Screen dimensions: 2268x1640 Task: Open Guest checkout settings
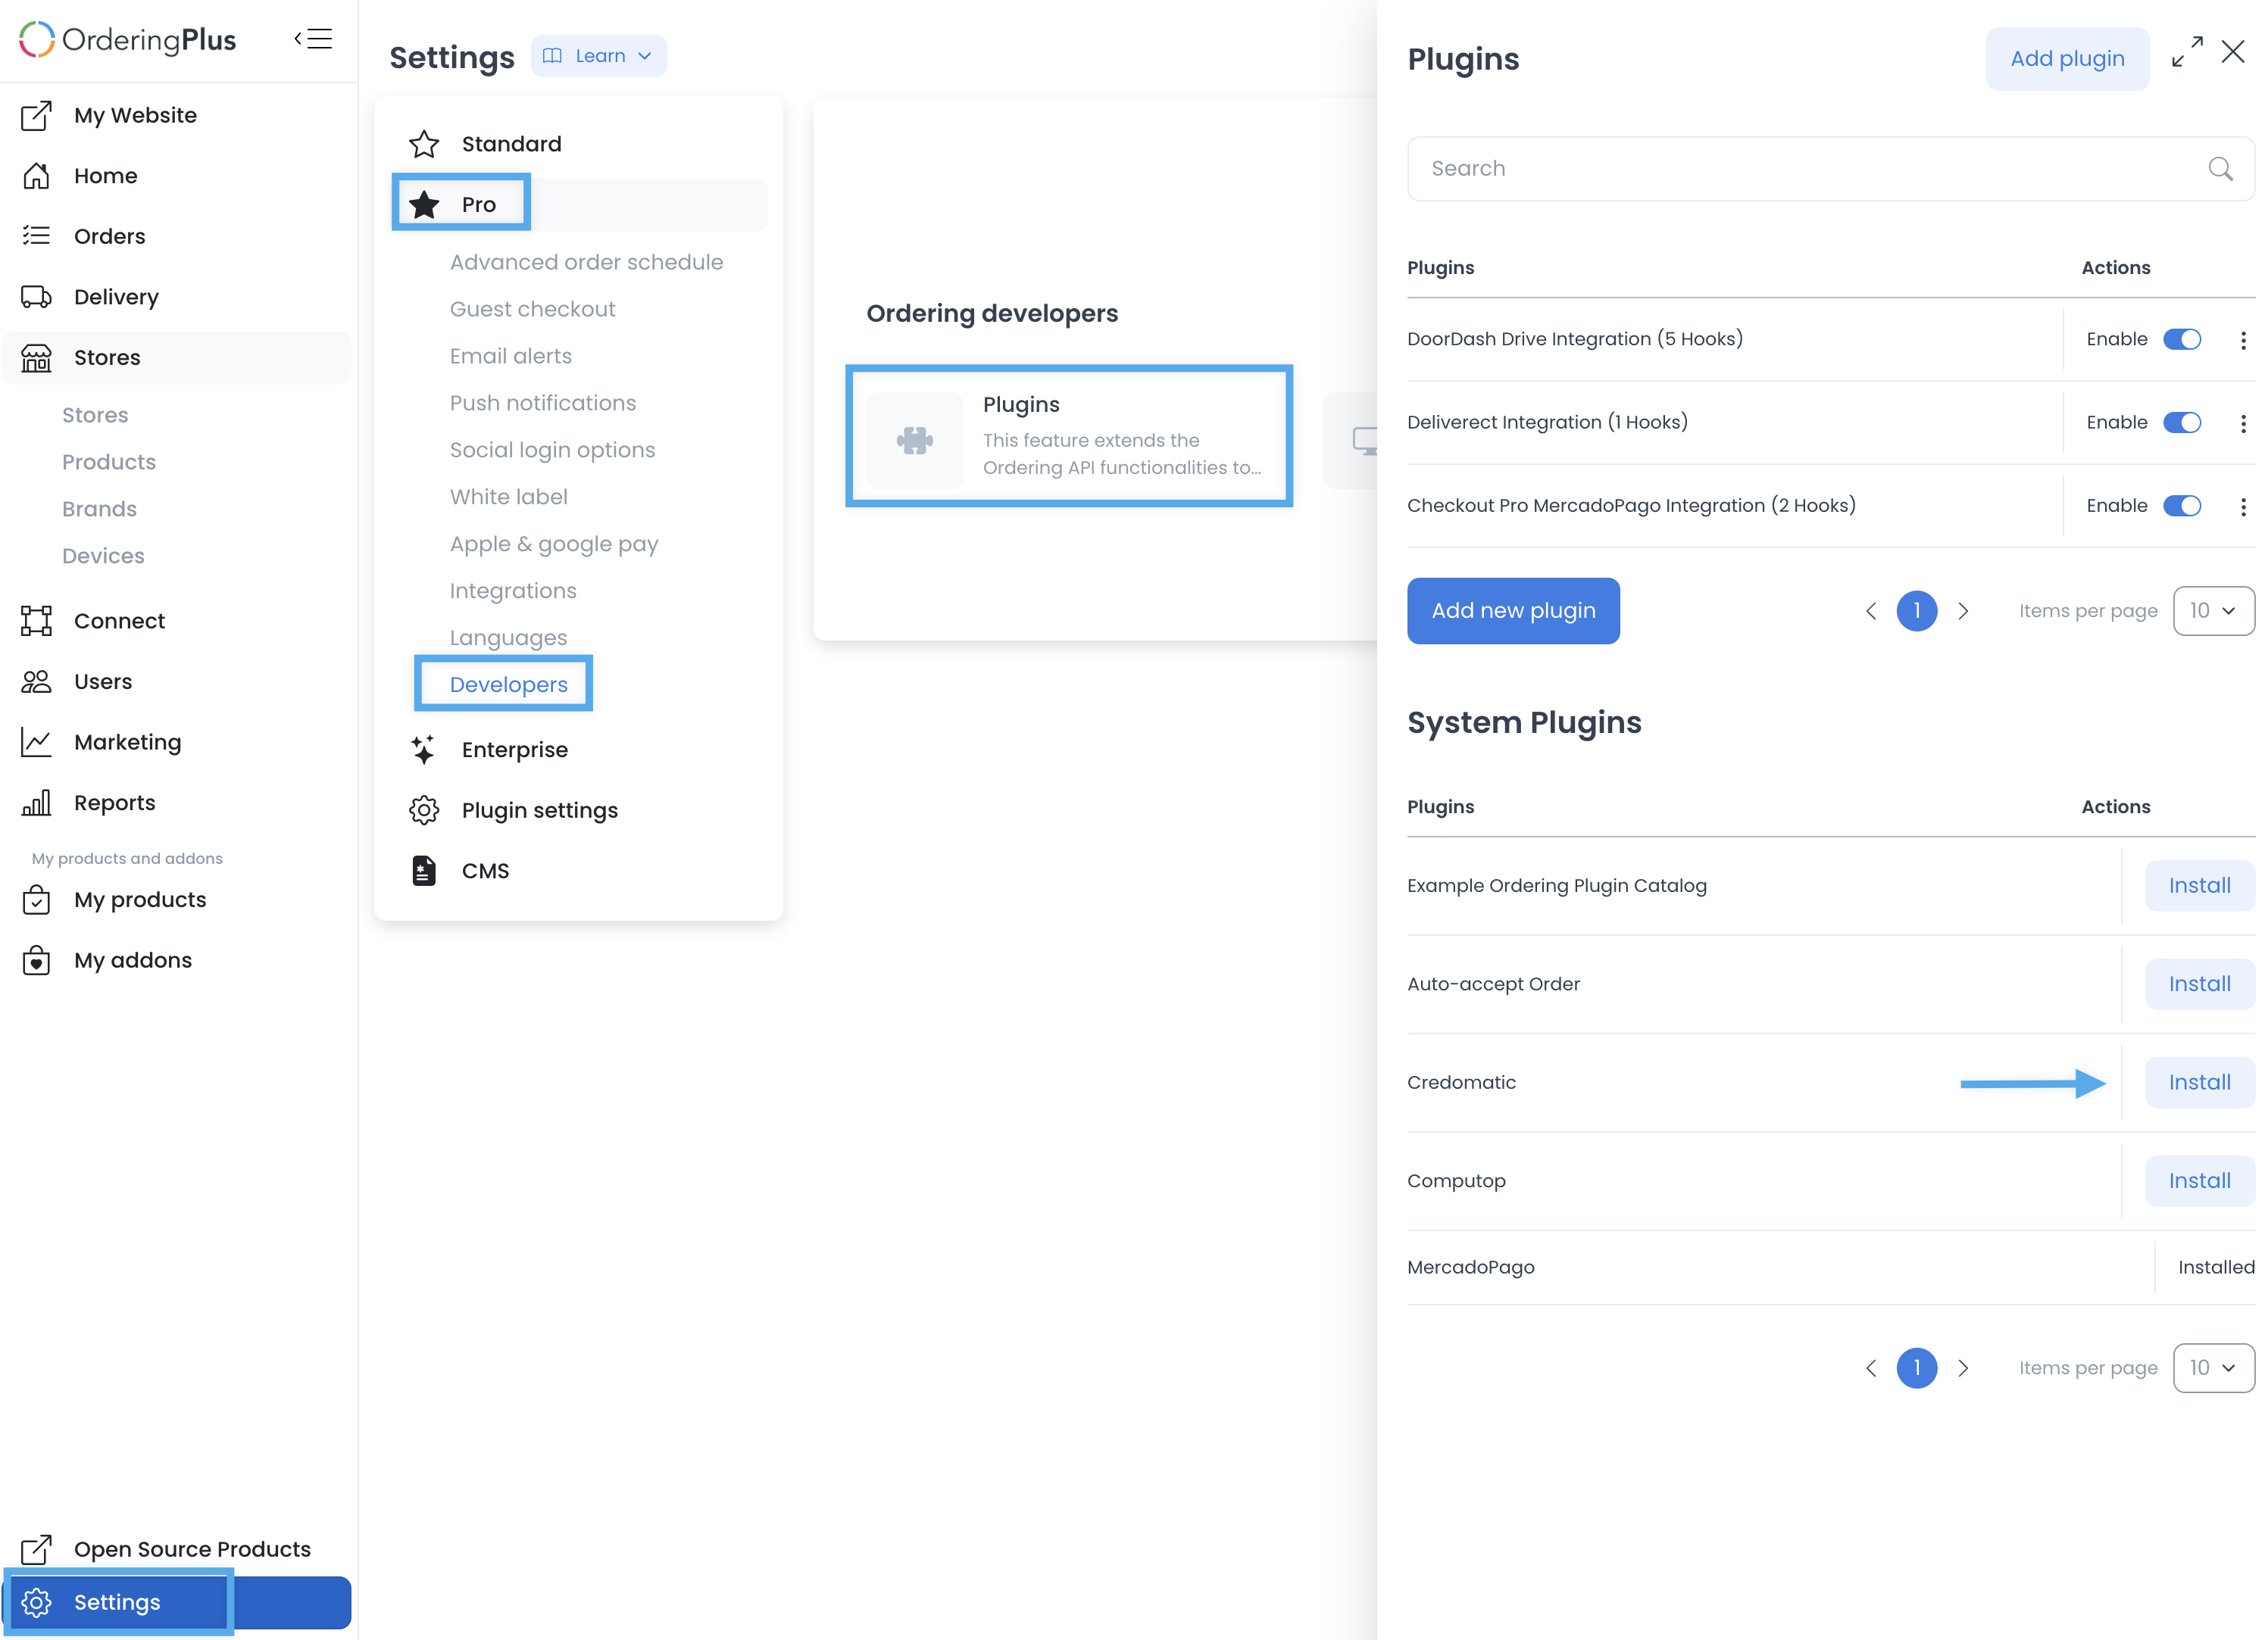pos(532,309)
